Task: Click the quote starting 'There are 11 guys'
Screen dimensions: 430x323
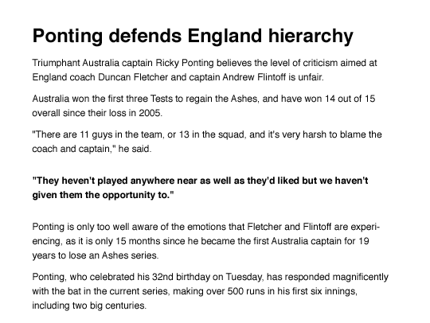Action: click(x=207, y=142)
